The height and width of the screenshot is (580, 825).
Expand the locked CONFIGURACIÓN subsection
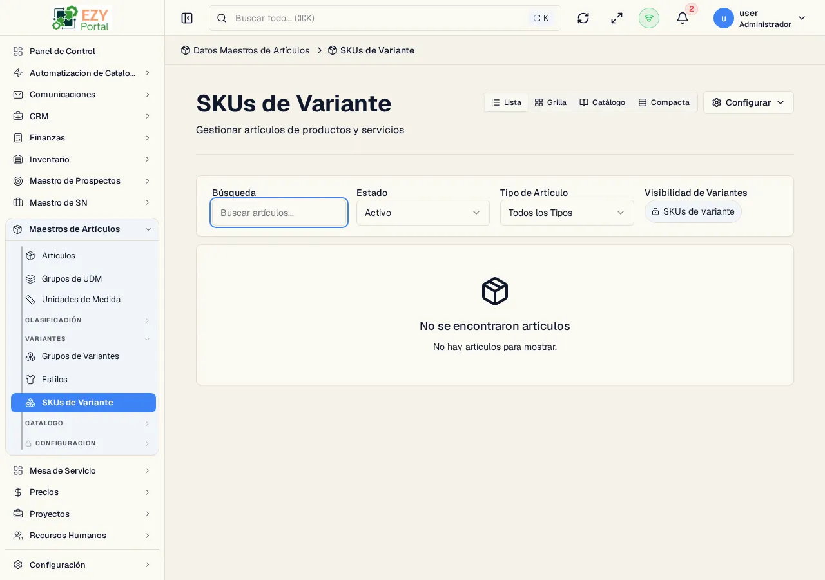click(x=88, y=443)
